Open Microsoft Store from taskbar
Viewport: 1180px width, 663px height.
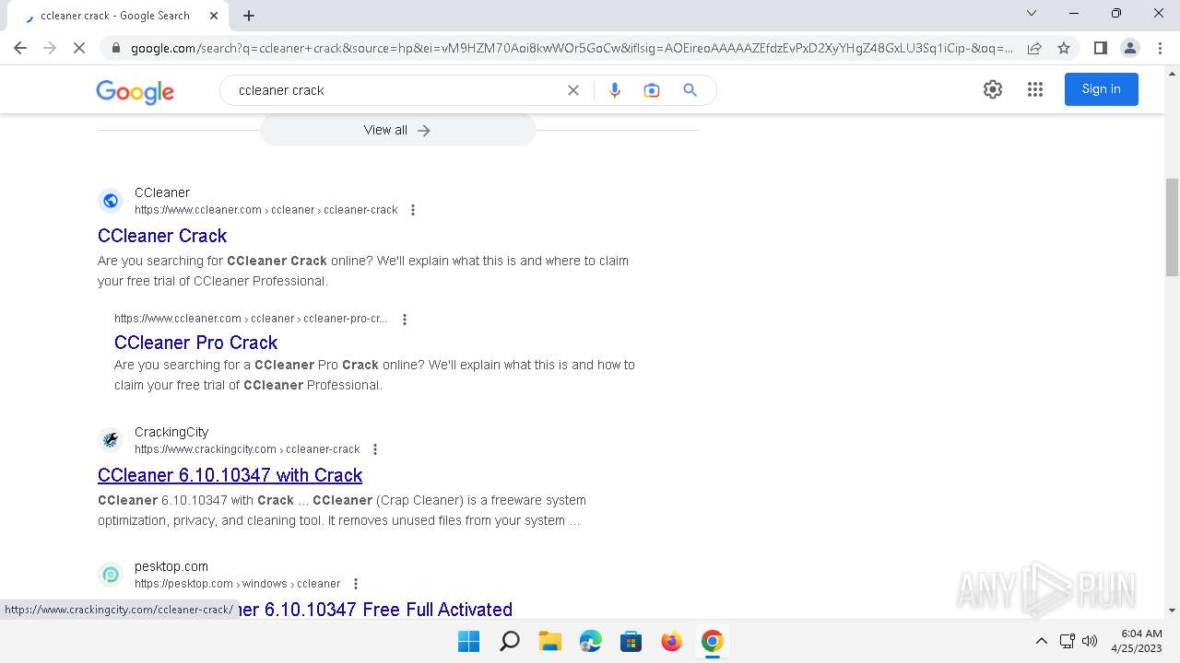[631, 641]
